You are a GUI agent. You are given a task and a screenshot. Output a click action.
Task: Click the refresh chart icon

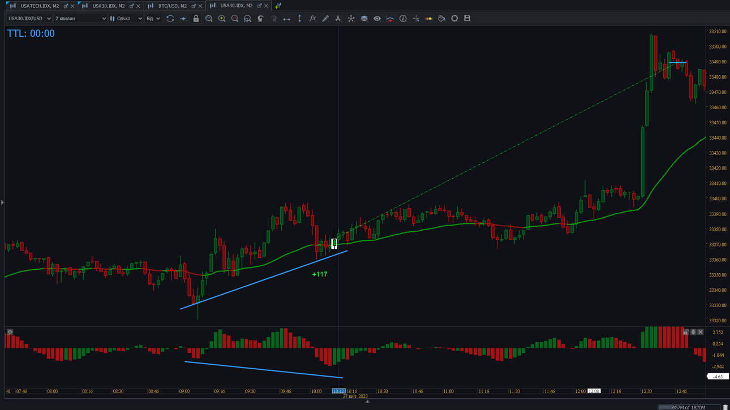tap(170, 19)
